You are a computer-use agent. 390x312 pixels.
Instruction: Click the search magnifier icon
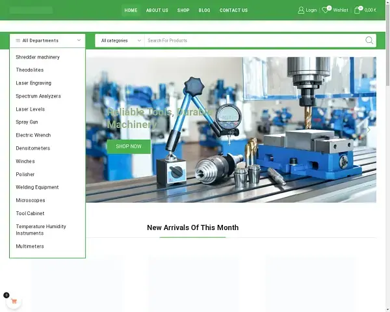[x=369, y=40]
